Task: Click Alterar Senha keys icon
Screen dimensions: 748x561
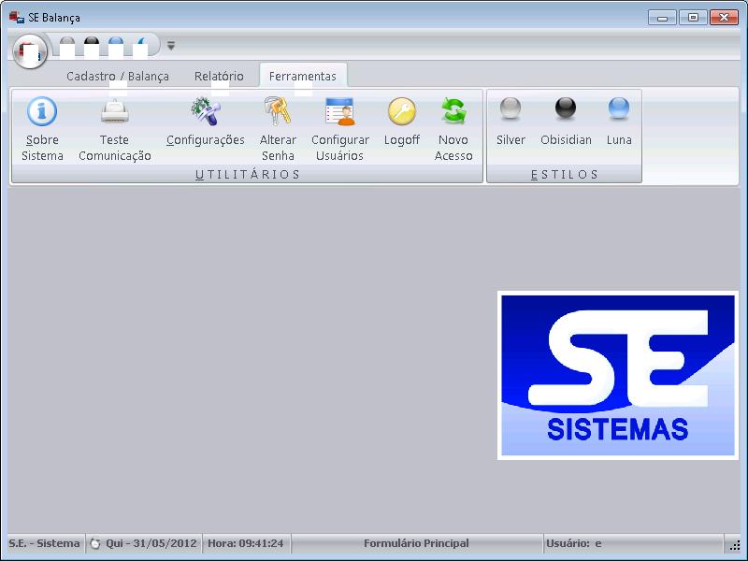Action: [278, 112]
